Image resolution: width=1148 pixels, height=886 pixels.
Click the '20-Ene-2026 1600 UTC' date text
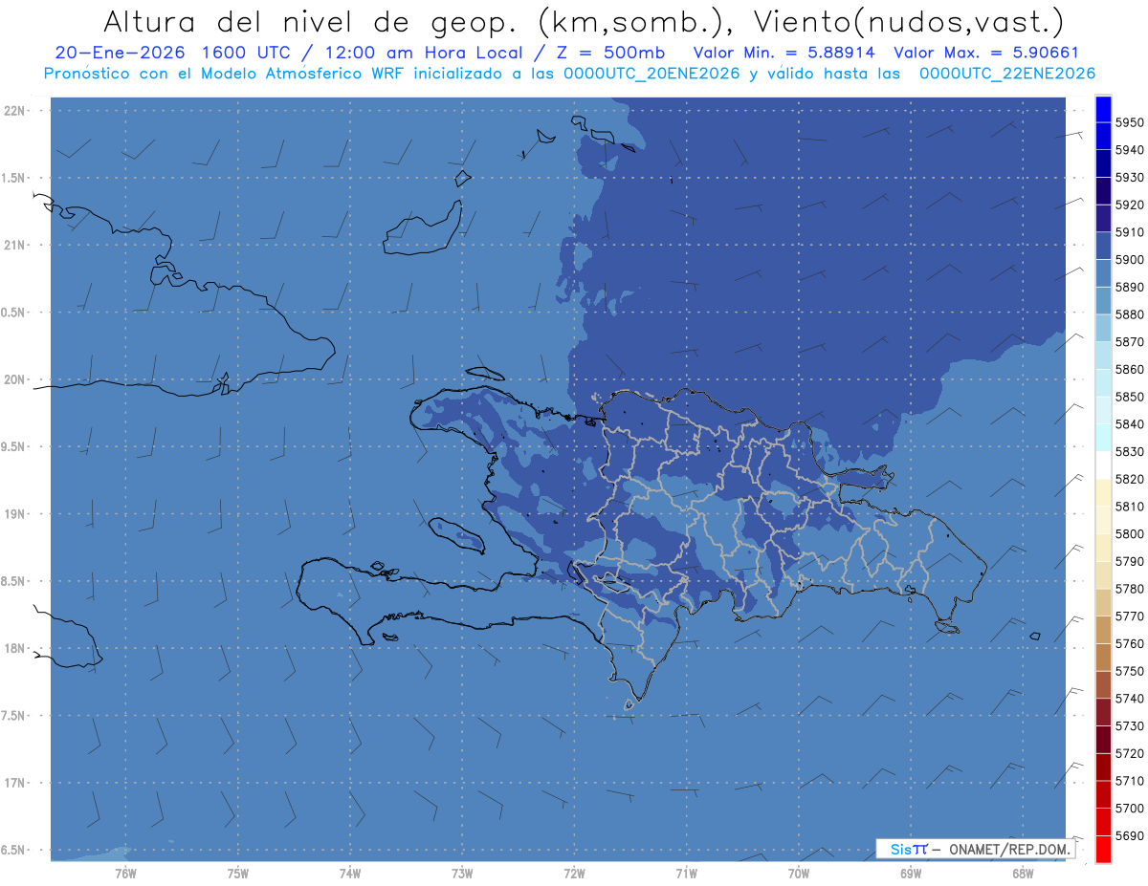172,53
